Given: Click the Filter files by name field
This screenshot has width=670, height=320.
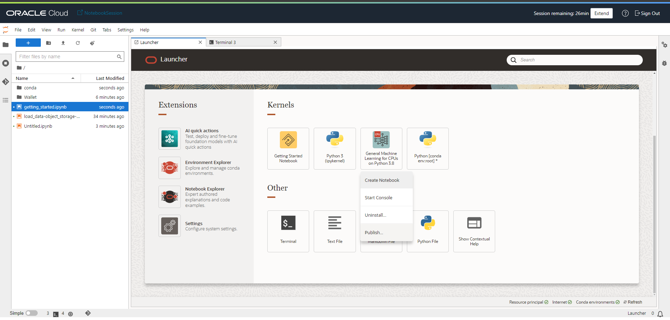Looking at the screenshot, I should (70, 57).
